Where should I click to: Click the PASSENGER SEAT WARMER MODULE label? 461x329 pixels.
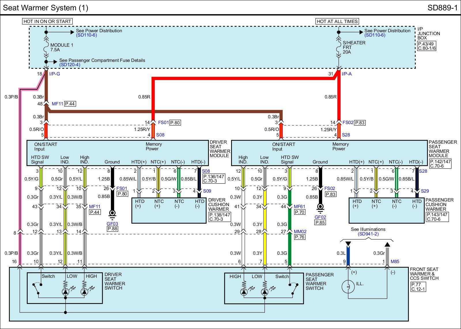pos(443,149)
